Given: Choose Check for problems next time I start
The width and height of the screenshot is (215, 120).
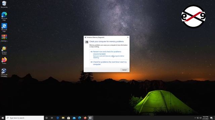Looking at the screenshot, I should coord(109,63).
